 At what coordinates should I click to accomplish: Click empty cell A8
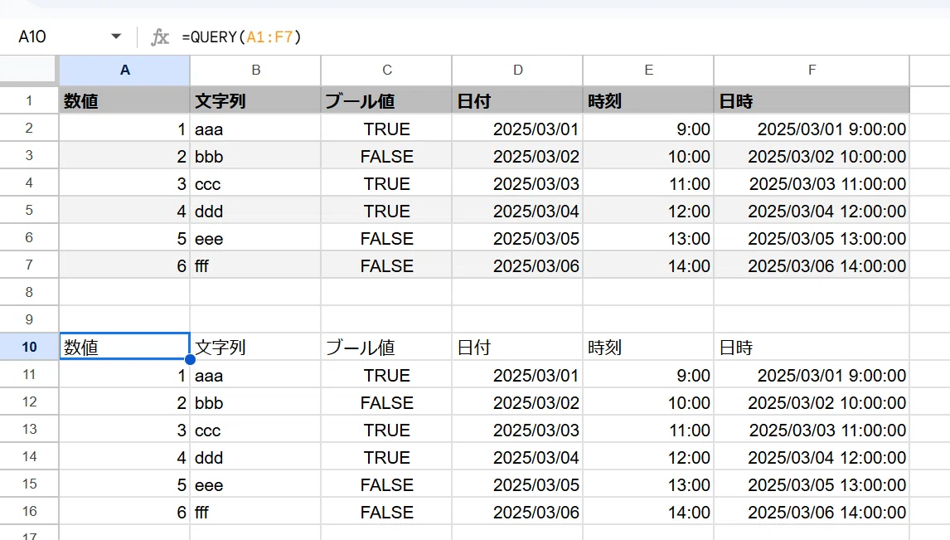point(124,292)
